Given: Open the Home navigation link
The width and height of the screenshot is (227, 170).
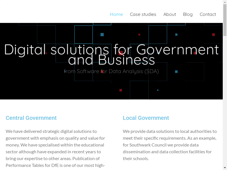Looking at the screenshot, I should click(116, 14).
